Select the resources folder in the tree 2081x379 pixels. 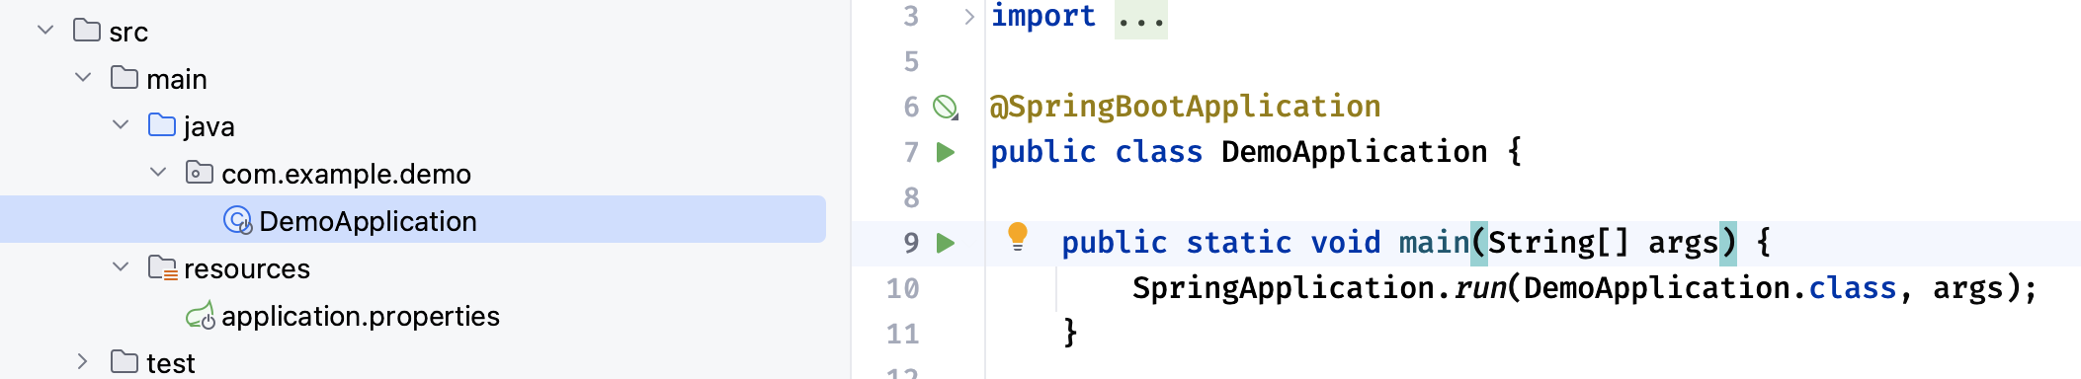(x=247, y=268)
